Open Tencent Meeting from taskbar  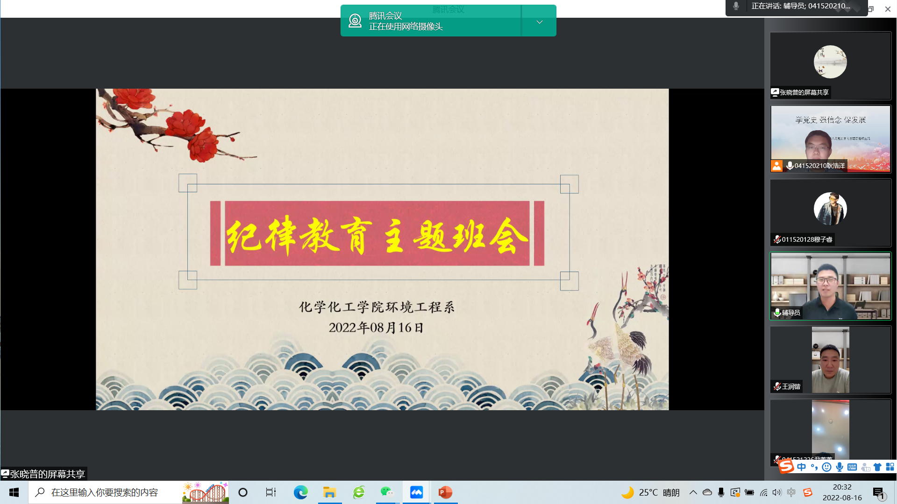click(416, 492)
